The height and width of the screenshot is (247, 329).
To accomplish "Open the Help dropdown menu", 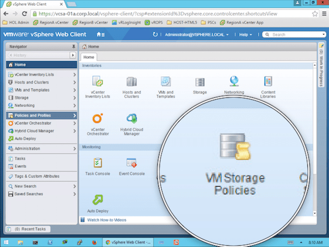I will [246, 35].
